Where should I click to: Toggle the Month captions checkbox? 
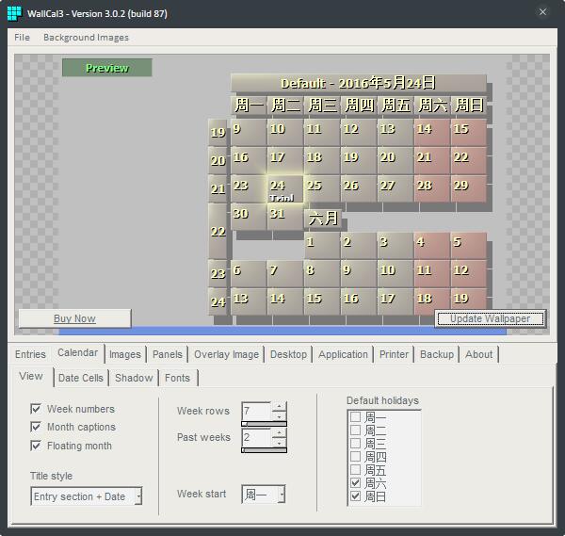click(x=36, y=427)
